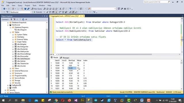Click the Display Estimated Execution Plan icon
Image resolution: width=184 pixels, height=103 pixels.
click(x=50, y=12)
